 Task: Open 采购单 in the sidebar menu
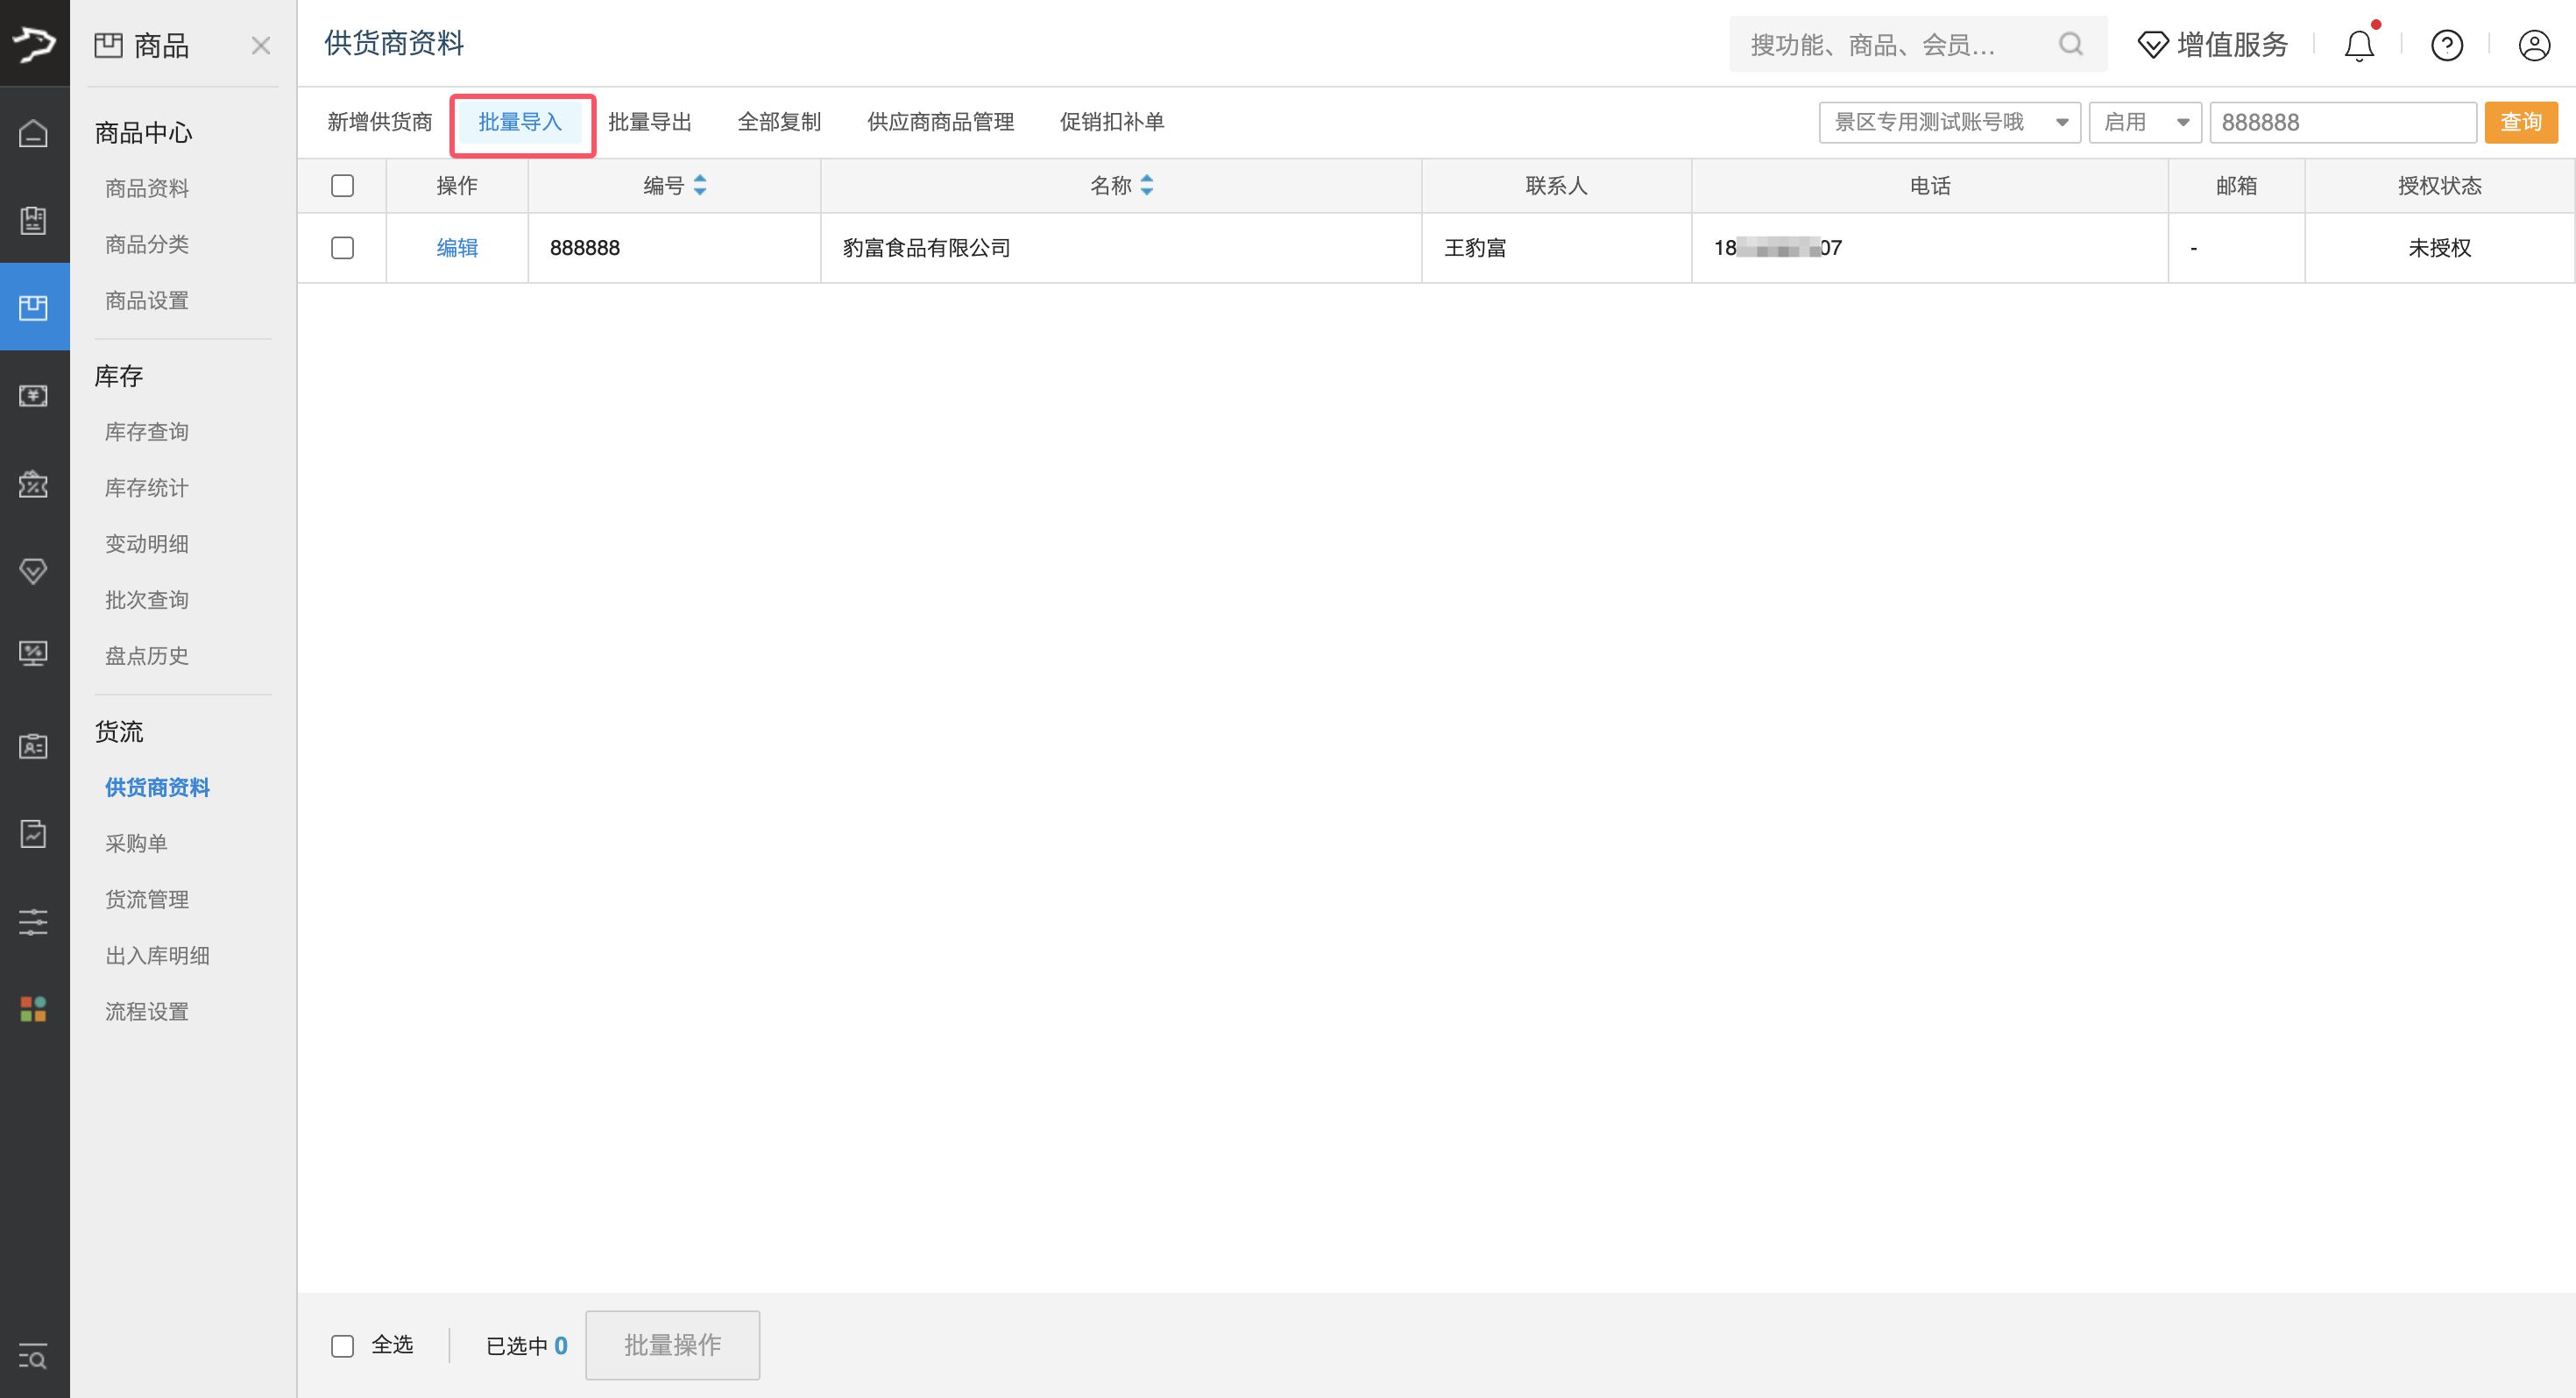point(136,843)
